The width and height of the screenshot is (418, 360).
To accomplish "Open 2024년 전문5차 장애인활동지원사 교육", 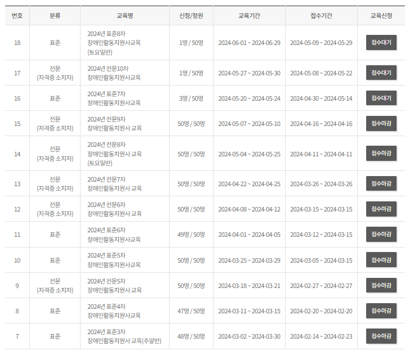I will [114, 285].
